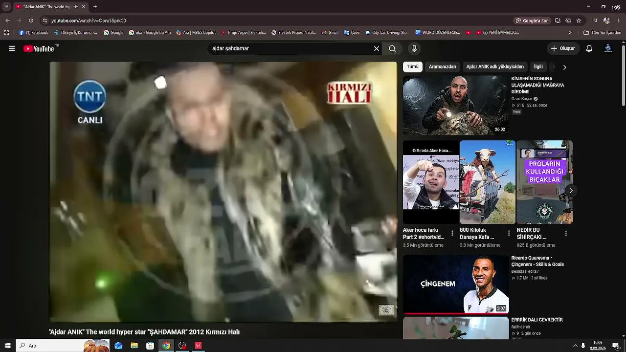This screenshot has width=626, height=352.
Task: Open the 'PROLARIN KULLANDIĞI BIÇAKLAR' Short thumbnail
Action: click(544, 182)
